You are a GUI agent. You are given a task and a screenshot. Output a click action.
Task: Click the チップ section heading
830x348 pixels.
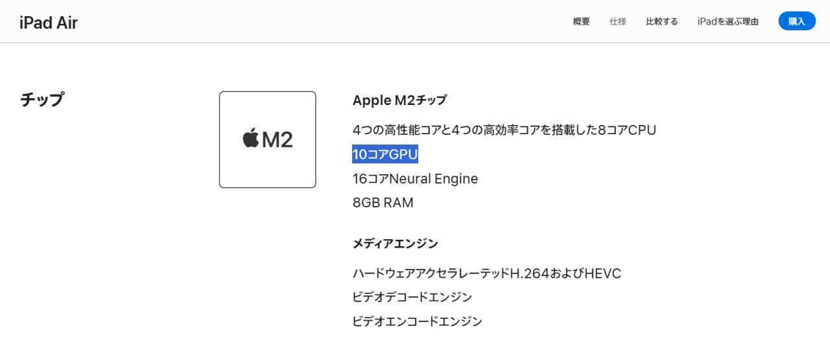tap(42, 100)
